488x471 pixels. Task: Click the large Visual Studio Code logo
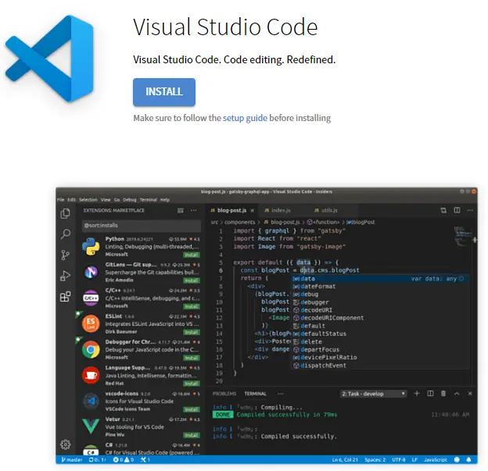coord(49,59)
